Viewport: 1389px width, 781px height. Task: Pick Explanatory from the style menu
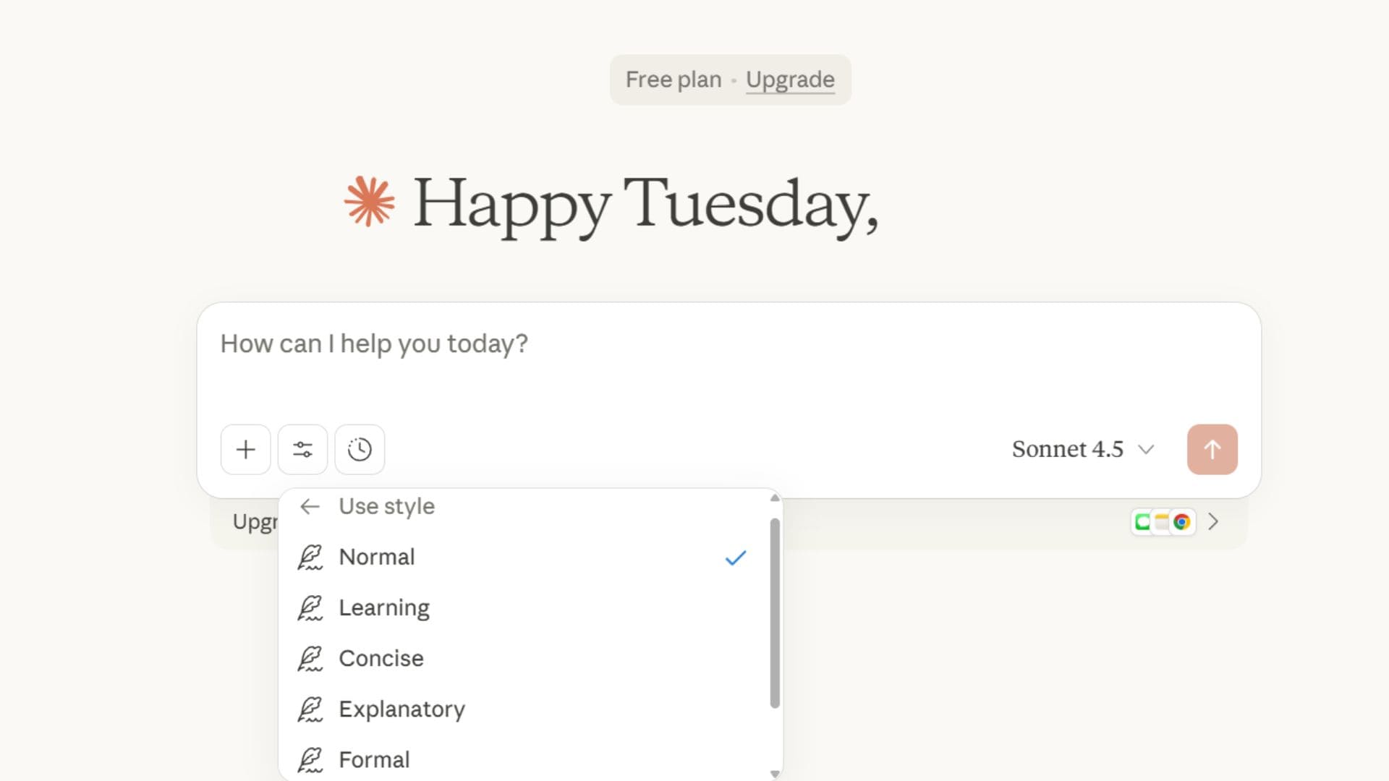coord(402,709)
